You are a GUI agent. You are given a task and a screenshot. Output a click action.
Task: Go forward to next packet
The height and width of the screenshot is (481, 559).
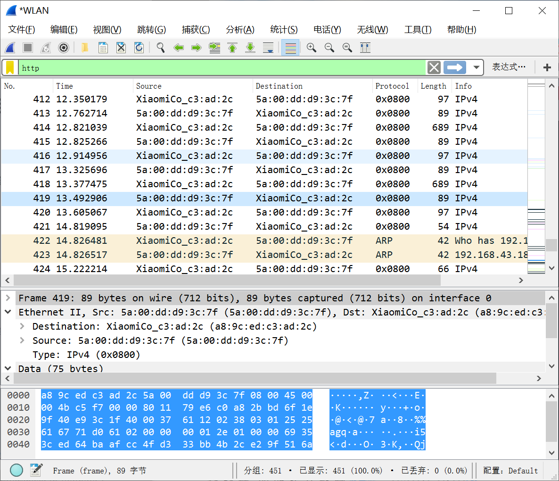[x=197, y=48]
